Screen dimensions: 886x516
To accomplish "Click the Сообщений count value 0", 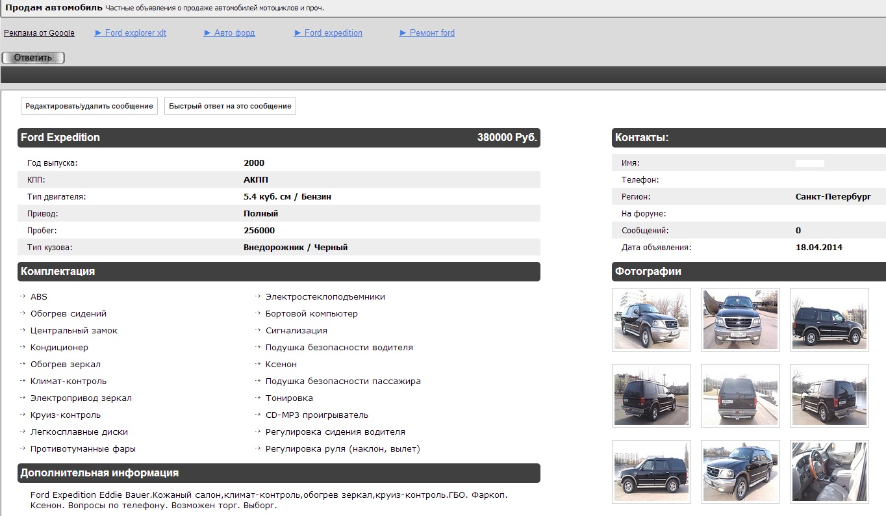I will pyautogui.click(x=798, y=231).
